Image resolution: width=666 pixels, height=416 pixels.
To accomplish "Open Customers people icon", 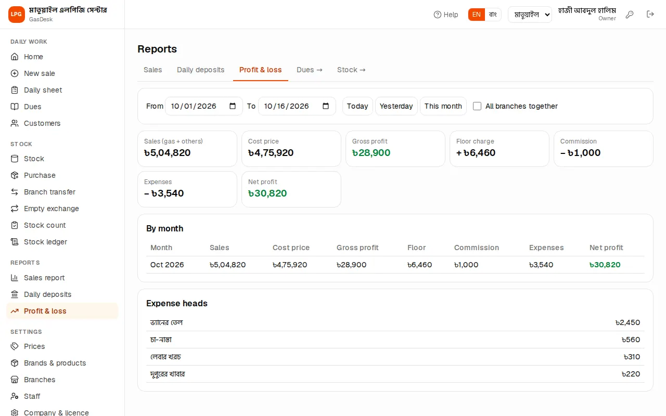I will pyautogui.click(x=15, y=123).
